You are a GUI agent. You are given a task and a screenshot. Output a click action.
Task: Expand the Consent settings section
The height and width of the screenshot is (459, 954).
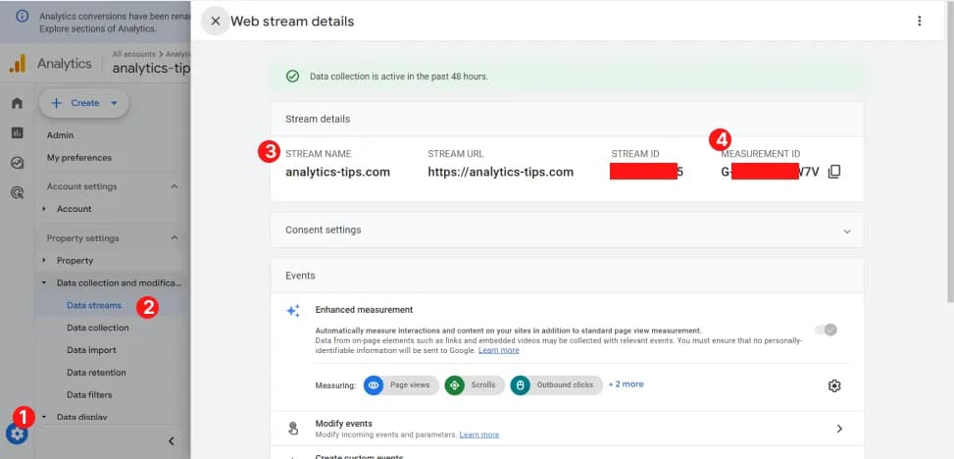[x=847, y=231]
